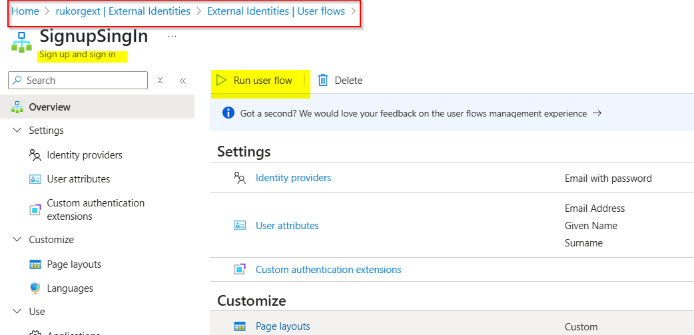Open Identity providers in the sidebar

pos(85,155)
